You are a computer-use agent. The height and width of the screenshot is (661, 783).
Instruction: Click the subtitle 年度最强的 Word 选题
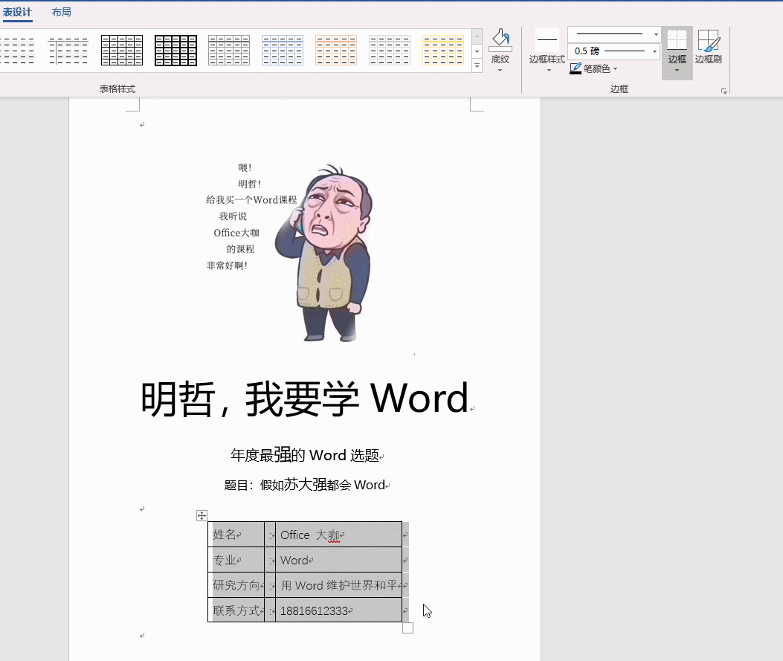[x=305, y=455]
